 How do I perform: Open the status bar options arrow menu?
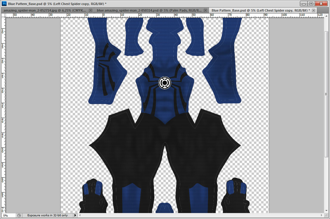[x=75, y=215]
